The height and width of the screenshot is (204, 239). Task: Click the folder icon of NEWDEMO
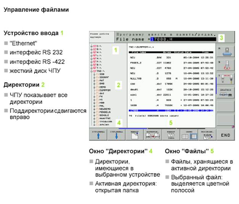point(98,109)
